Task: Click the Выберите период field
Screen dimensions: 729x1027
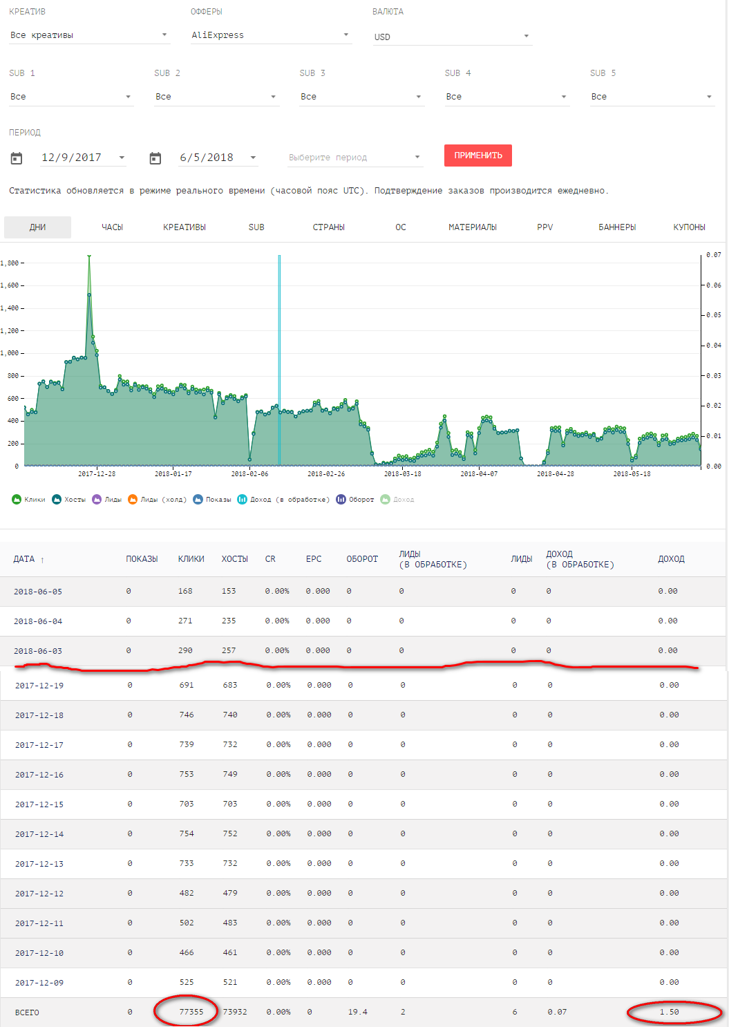Action: (x=354, y=158)
